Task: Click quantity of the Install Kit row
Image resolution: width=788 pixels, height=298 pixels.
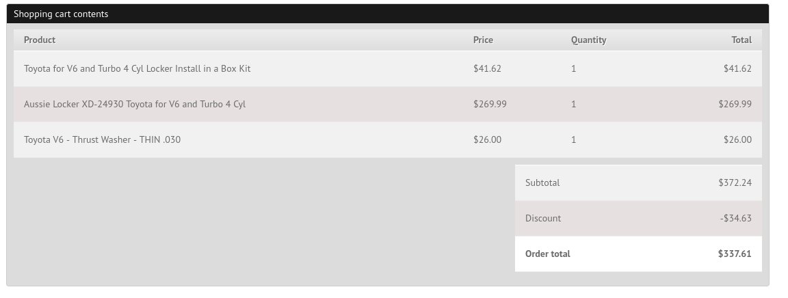Action: pyautogui.click(x=573, y=68)
